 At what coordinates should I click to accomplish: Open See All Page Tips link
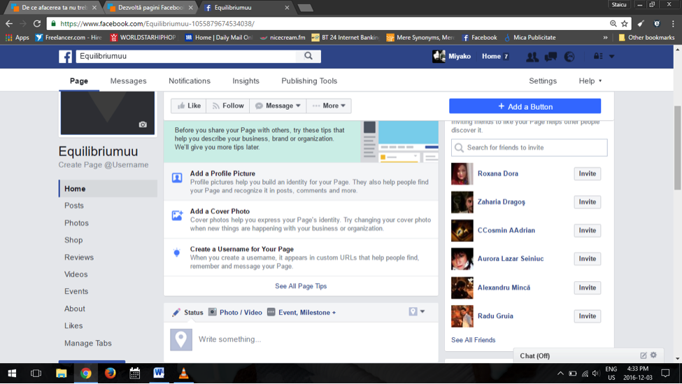[301, 286]
